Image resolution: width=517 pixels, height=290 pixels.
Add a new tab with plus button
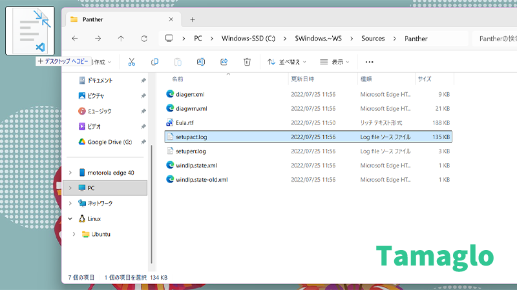pyautogui.click(x=192, y=19)
